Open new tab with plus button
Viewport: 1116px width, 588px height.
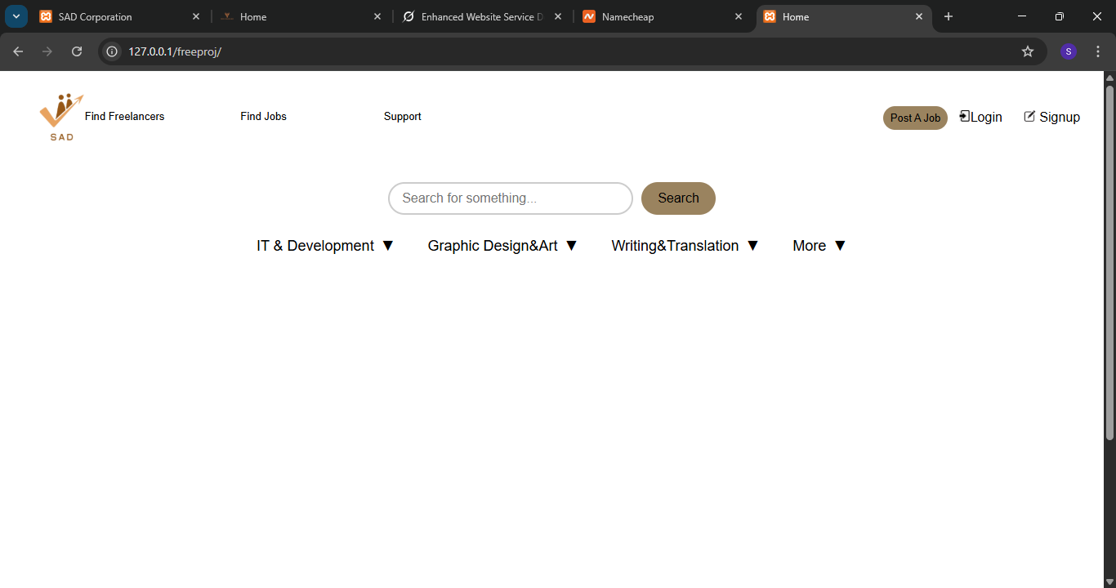949,16
